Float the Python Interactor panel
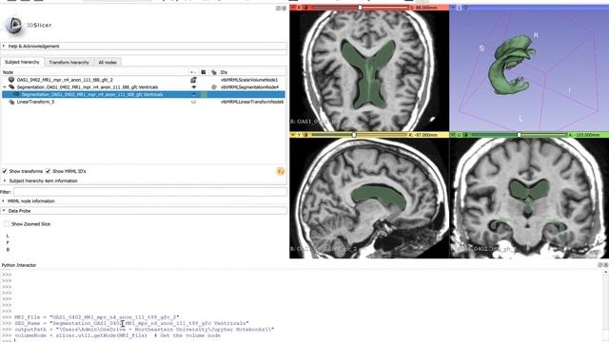This screenshot has height=342, width=609. point(600,265)
